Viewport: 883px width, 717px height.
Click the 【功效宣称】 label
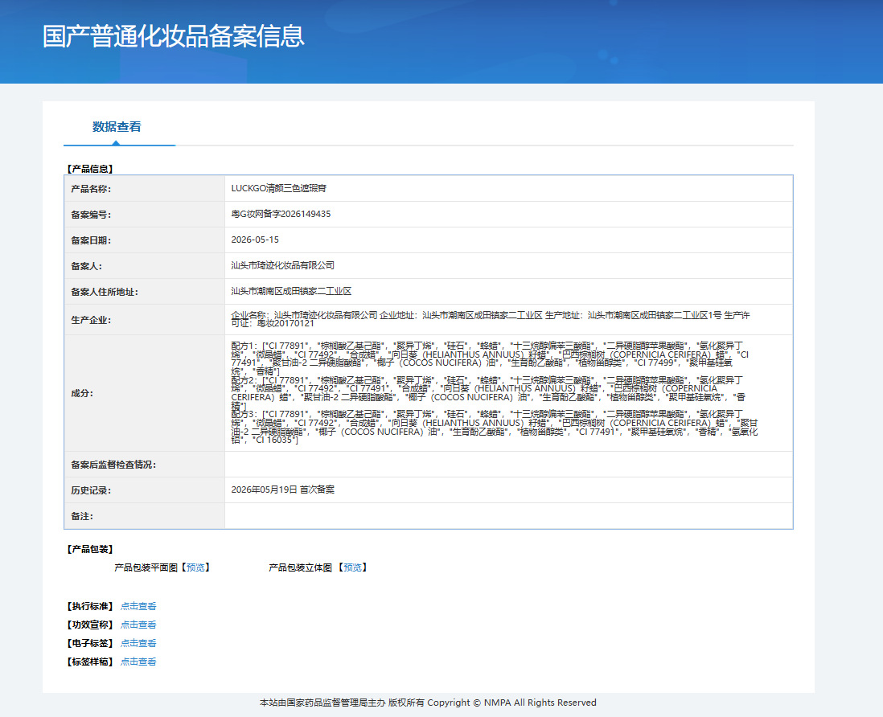coord(90,625)
